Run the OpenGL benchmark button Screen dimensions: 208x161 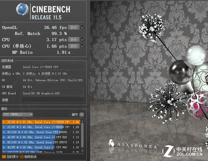point(74,28)
